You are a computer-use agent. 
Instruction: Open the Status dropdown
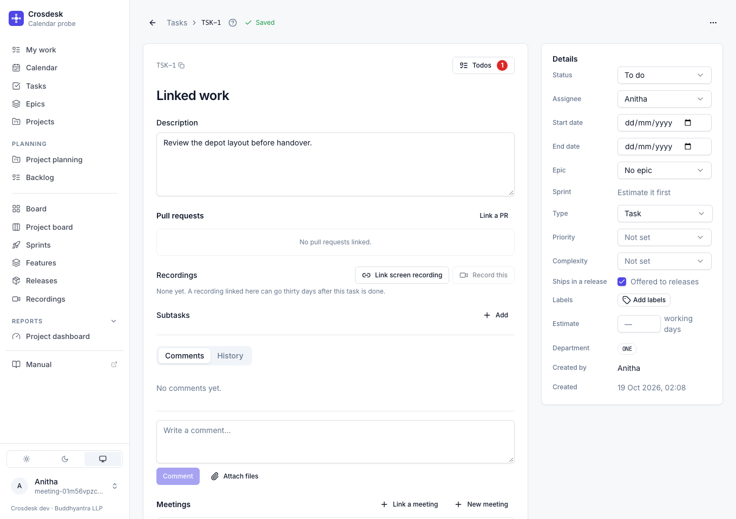pos(665,75)
